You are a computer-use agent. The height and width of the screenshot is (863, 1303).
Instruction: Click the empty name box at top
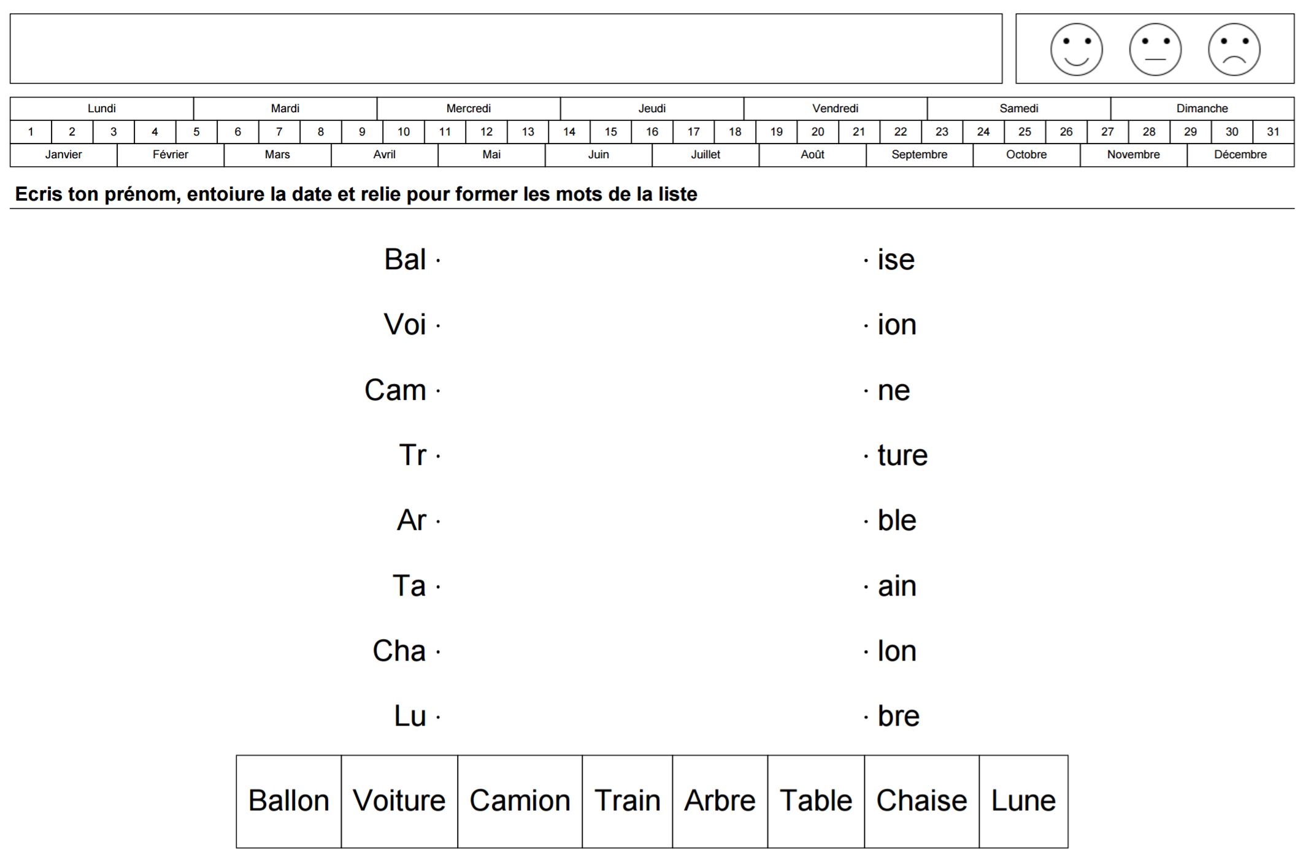(x=505, y=48)
